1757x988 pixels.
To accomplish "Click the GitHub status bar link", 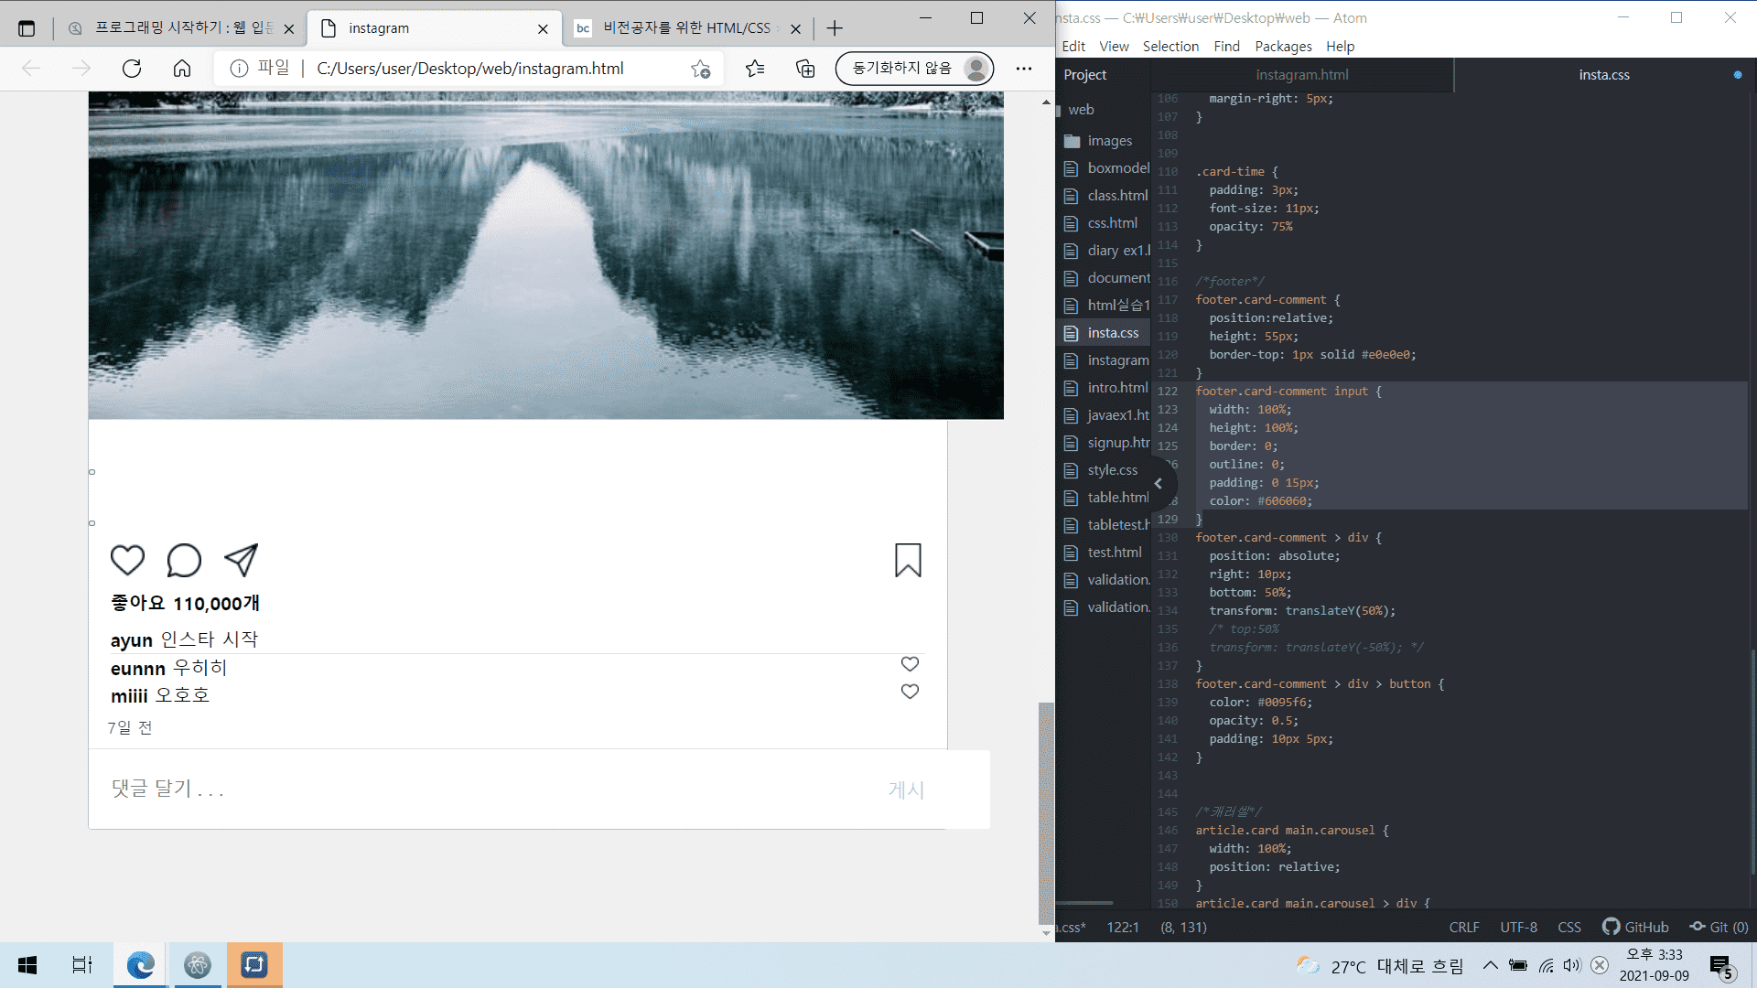I will coord(1636,927).
